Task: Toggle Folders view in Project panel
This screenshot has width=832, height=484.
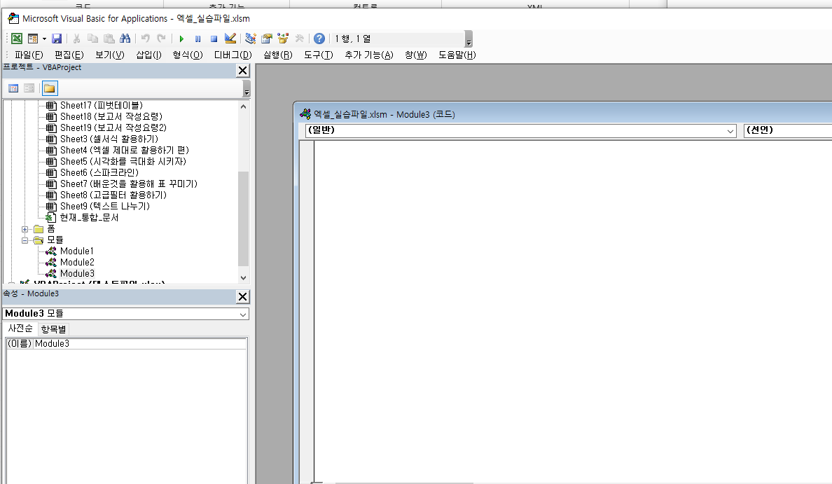Action: click(x=49, y=88)
